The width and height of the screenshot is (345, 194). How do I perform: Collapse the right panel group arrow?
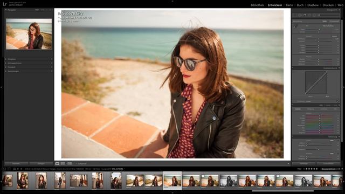point(344,87)
